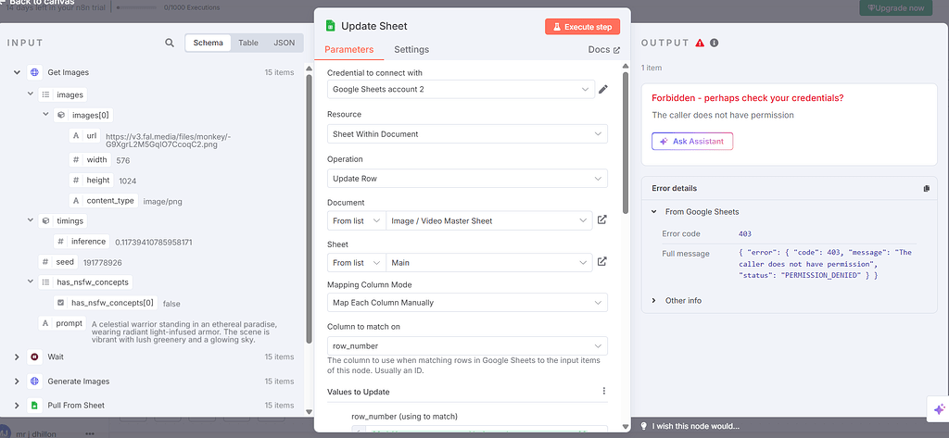The width and height of the screenshot is (949, 438).
Task: Switch input view to Table
Action: 248,43
